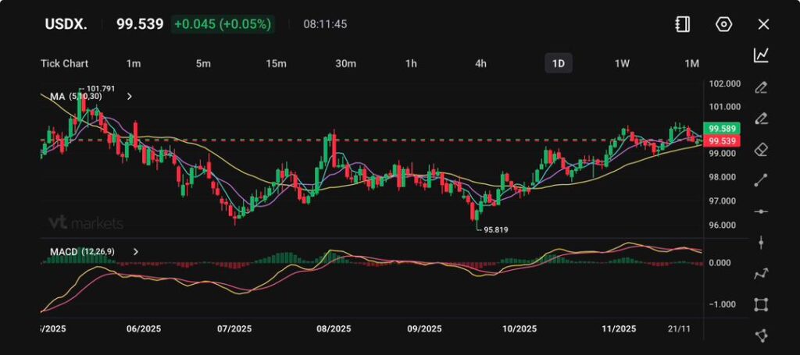800x355 pixels.
Task: Choose the horizontal line drawing tool
Action: point(761,211)
